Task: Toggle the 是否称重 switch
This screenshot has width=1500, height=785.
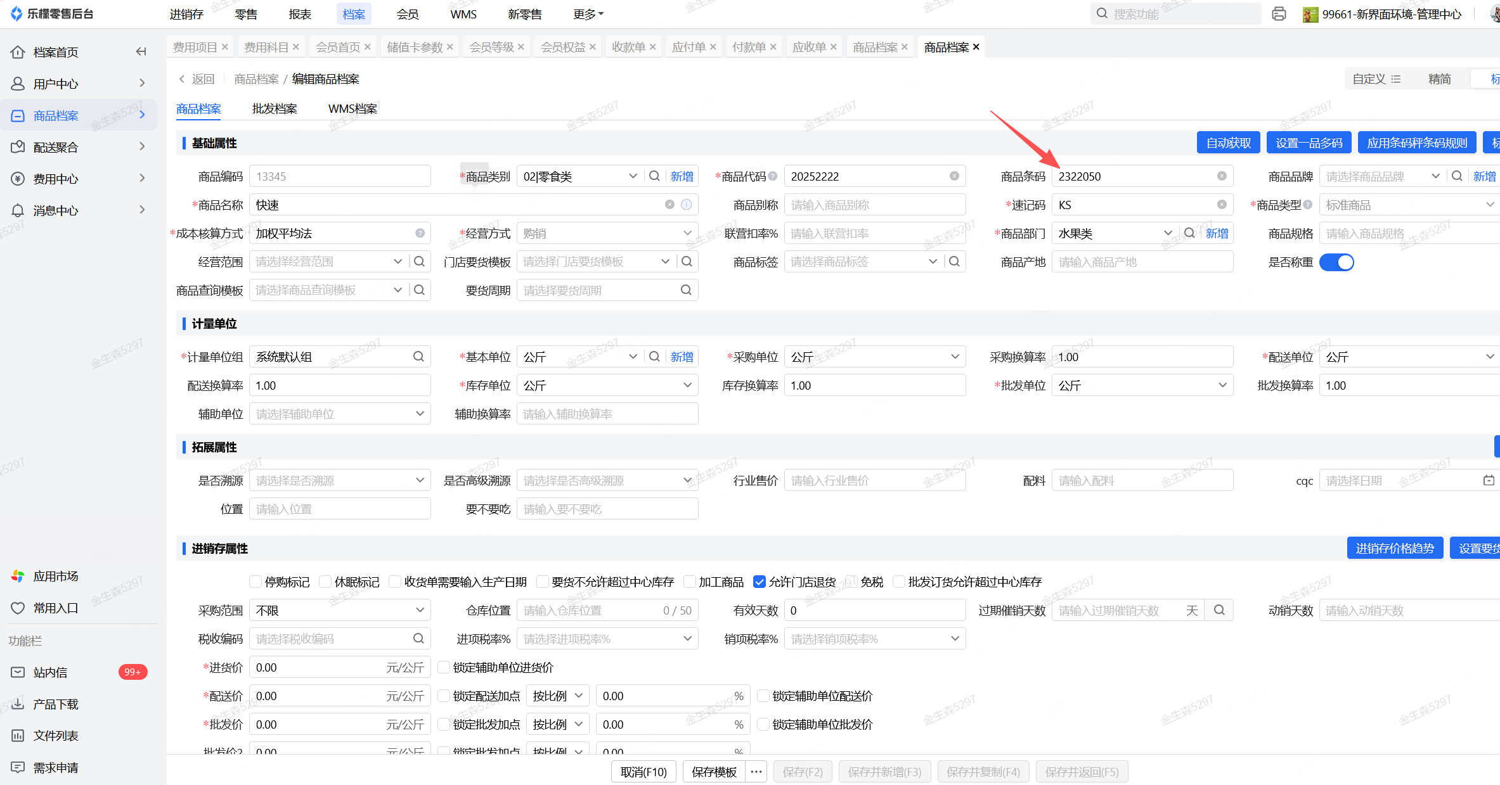Action: pyautogui.click(x=1336, y=262)
